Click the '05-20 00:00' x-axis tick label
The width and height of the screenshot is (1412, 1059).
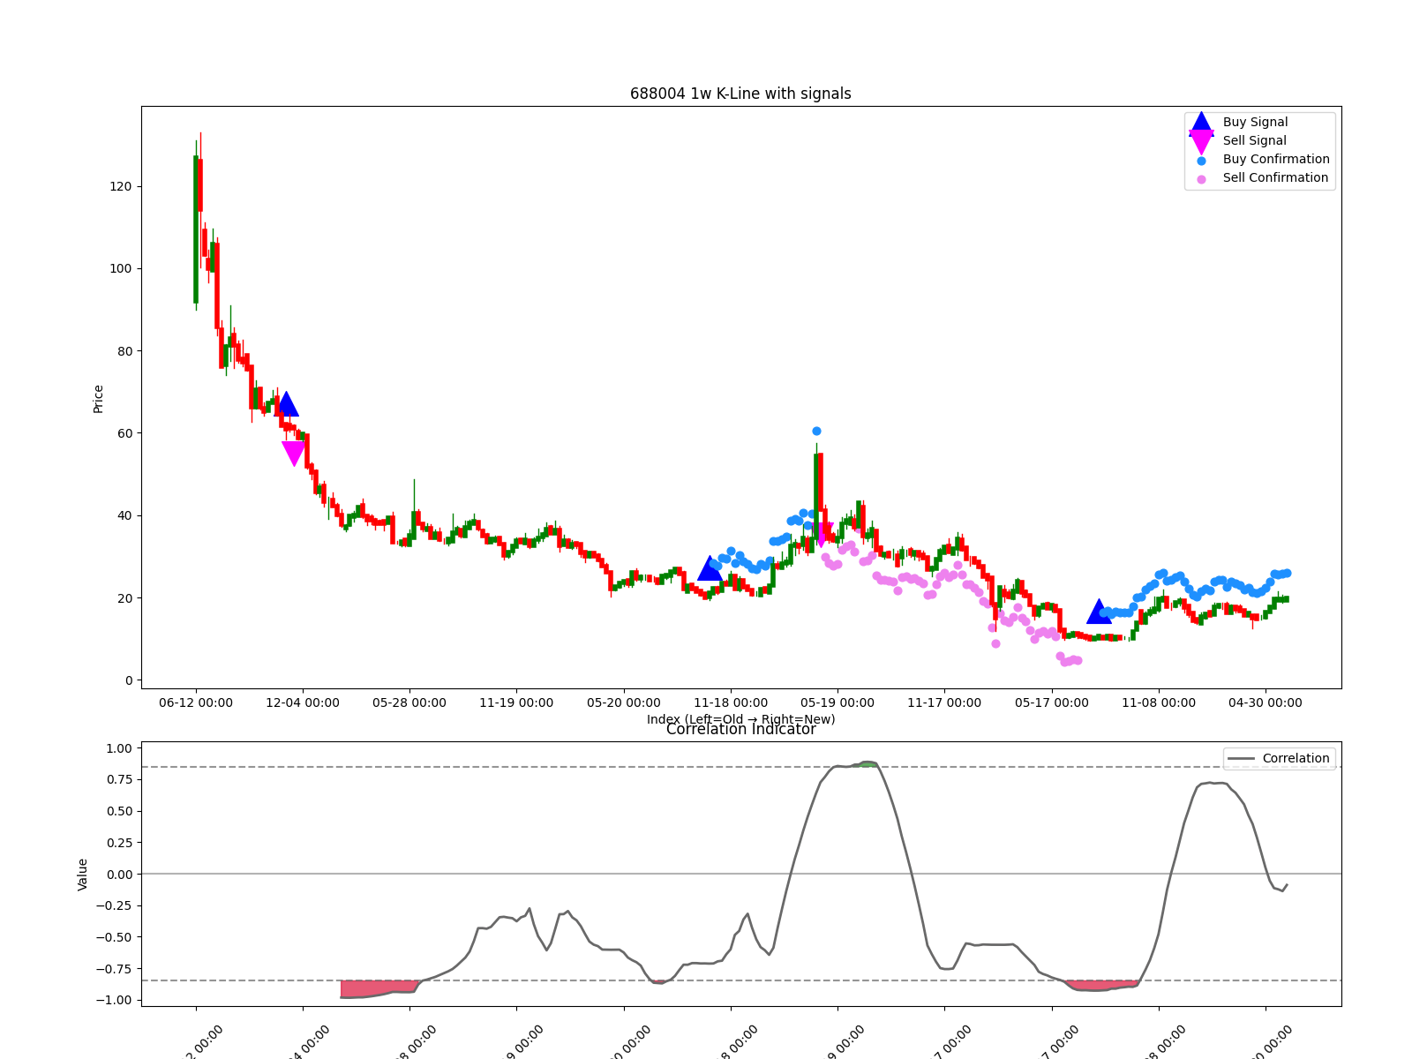point(624,702)
